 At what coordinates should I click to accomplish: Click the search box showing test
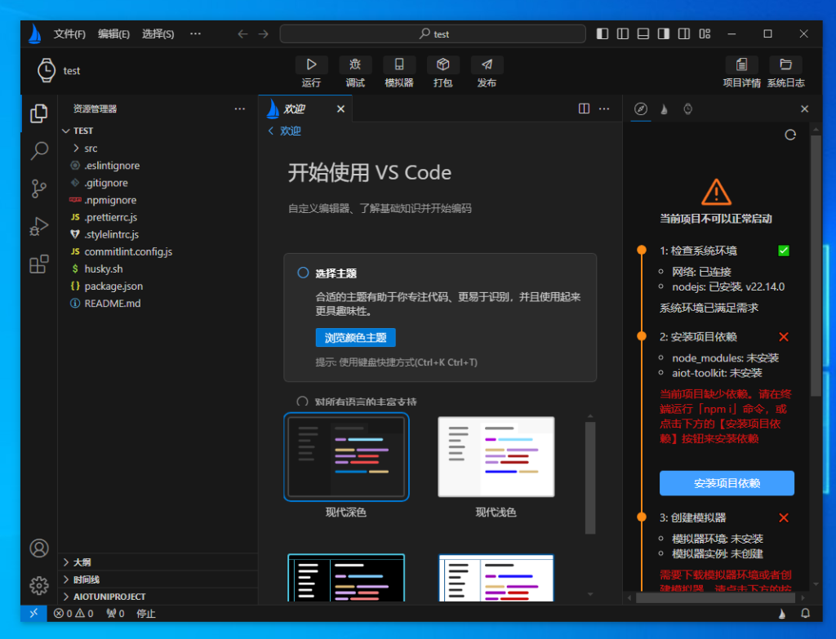click(433, 34)
